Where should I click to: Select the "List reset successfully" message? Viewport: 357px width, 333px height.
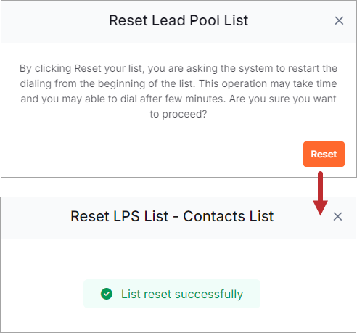(x=172, y=294)
